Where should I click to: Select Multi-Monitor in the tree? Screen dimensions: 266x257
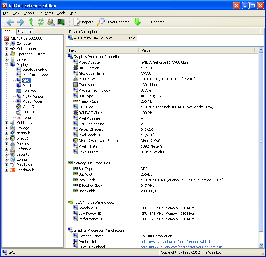(33, 96)
